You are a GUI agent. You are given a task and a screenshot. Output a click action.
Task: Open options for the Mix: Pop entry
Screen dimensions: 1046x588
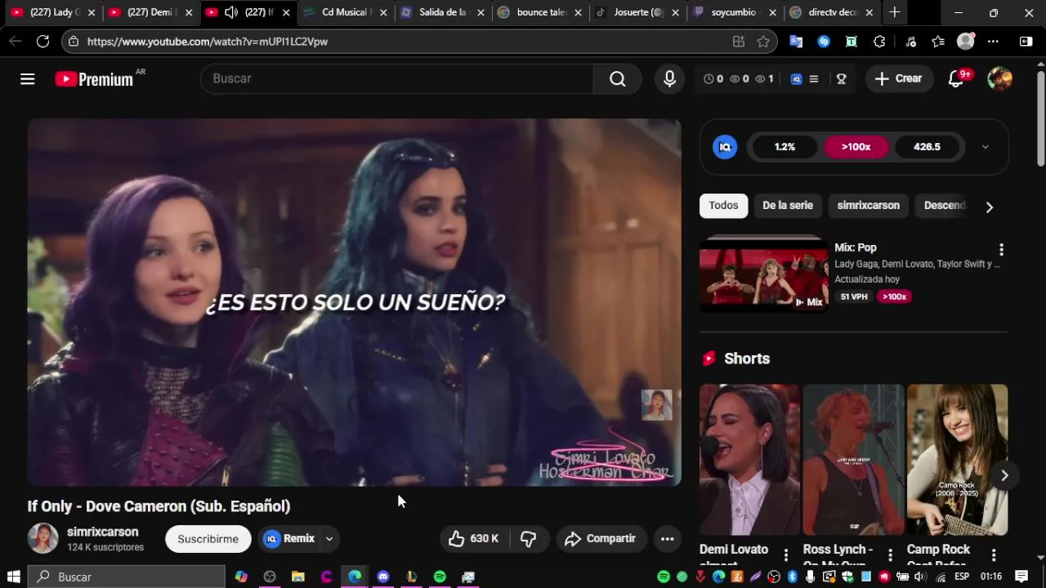1001,250
